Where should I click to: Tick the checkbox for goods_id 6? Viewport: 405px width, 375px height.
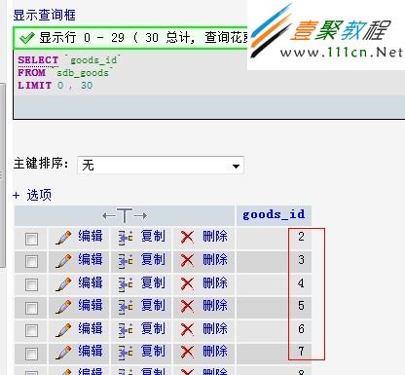(x=31, y=330)
